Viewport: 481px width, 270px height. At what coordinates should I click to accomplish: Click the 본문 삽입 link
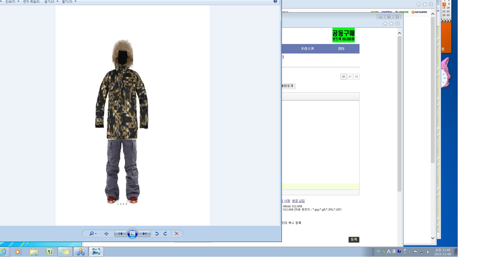pyautogui.click(x=298, y=201)
